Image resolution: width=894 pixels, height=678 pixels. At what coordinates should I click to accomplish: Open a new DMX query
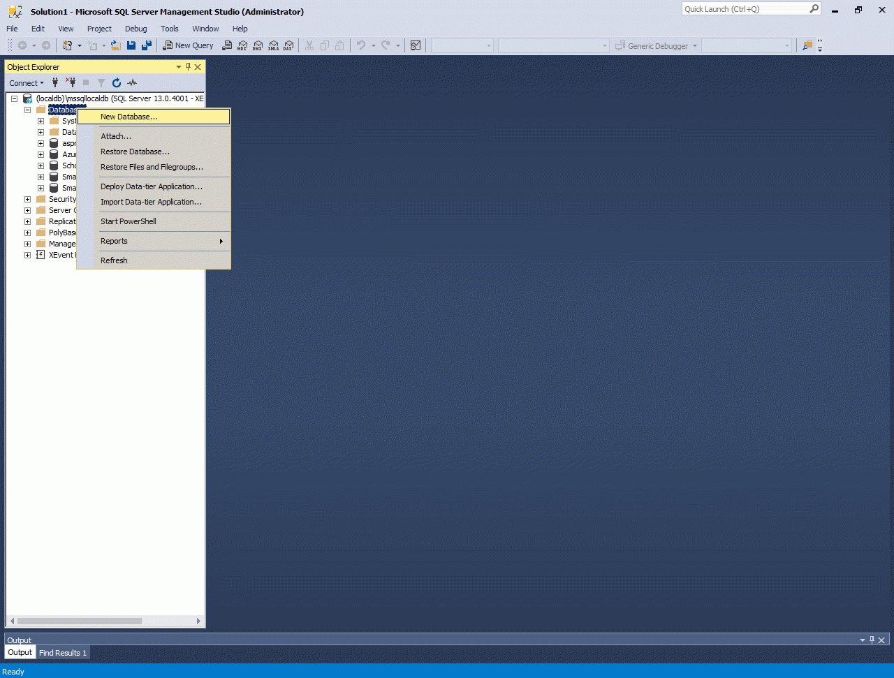(258, 45)
